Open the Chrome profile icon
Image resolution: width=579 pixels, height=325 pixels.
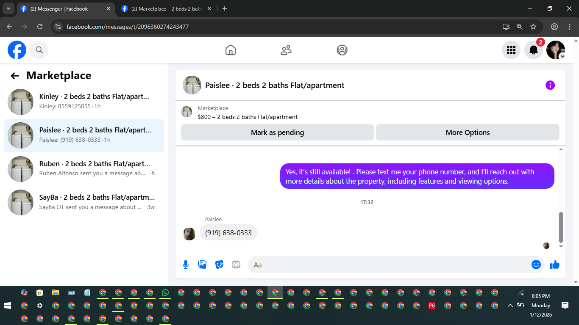554,27
